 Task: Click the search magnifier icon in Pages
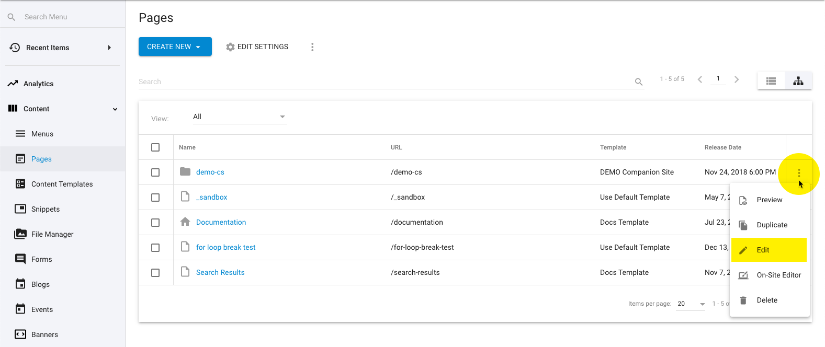point(638,82)
